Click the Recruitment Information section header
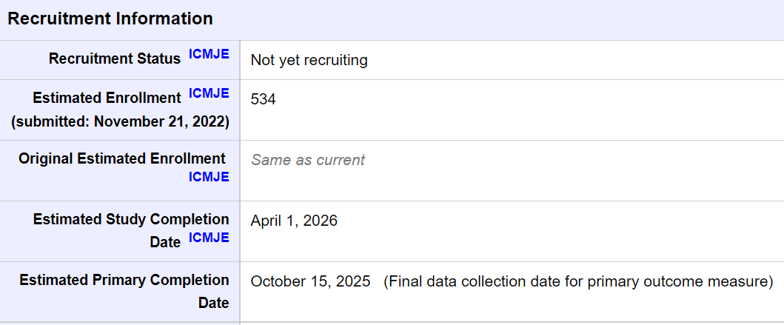The width and height of the screenshot is (784, 325). 110,19
